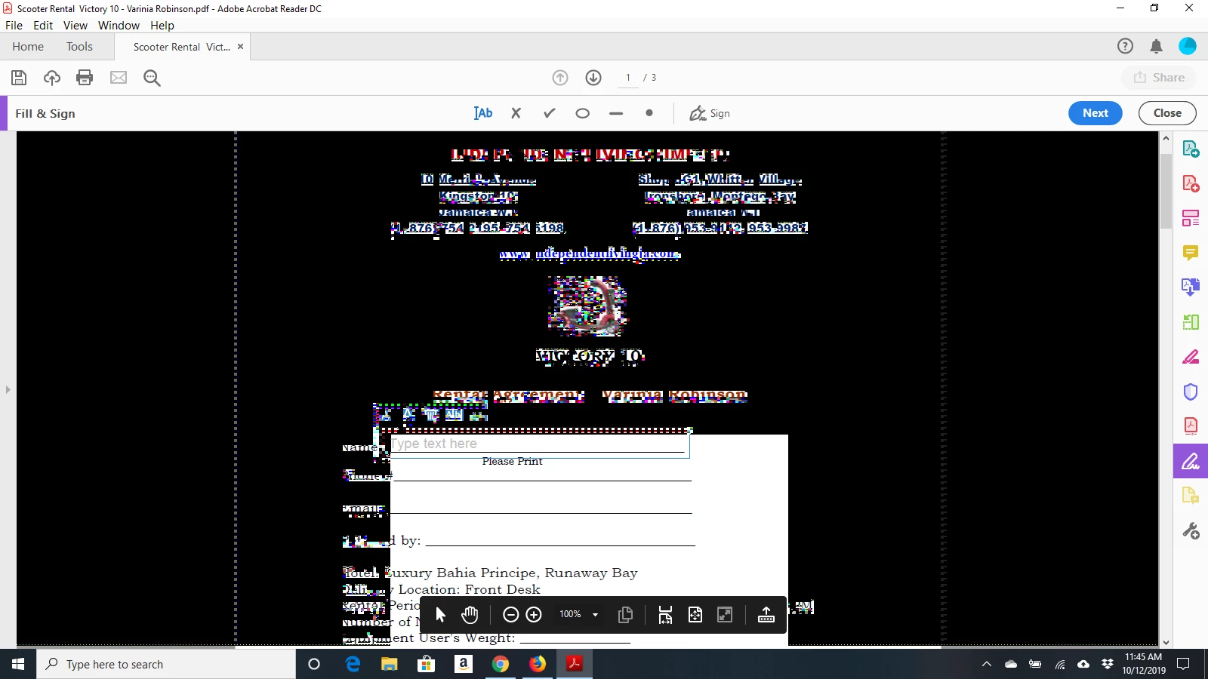Image resolution: width=1208 pixels, height=679 pixels.
Task: Select the checkmark fill tool
Action: 550,113
